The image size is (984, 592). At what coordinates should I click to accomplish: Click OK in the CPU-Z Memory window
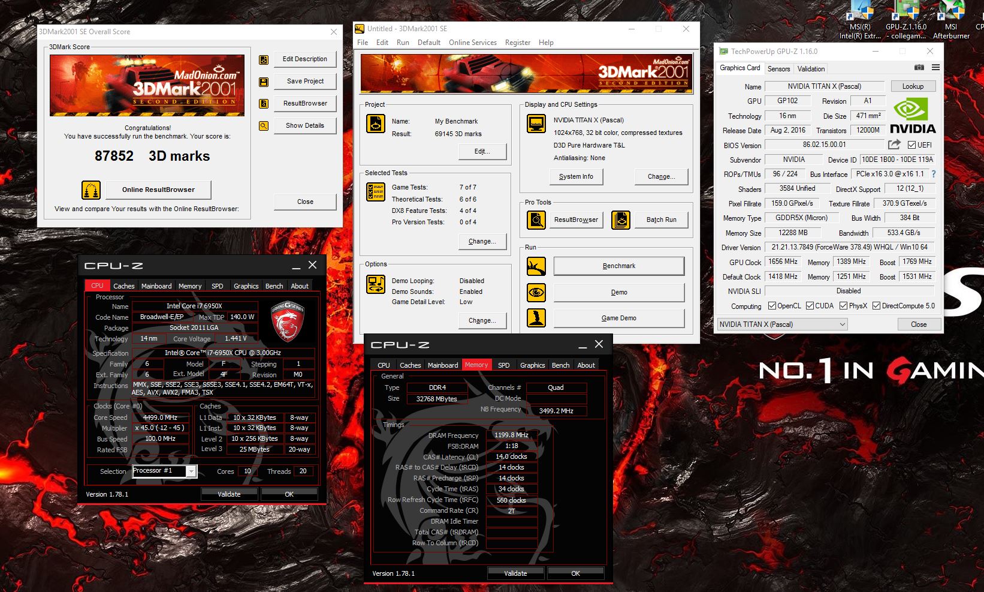pos(575,573)
